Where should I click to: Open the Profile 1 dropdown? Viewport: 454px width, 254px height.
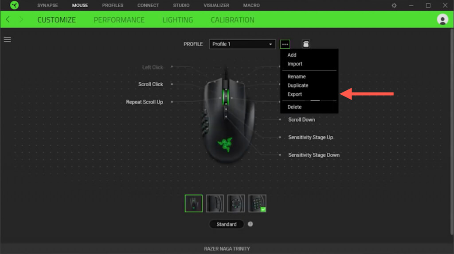point(242,44)
